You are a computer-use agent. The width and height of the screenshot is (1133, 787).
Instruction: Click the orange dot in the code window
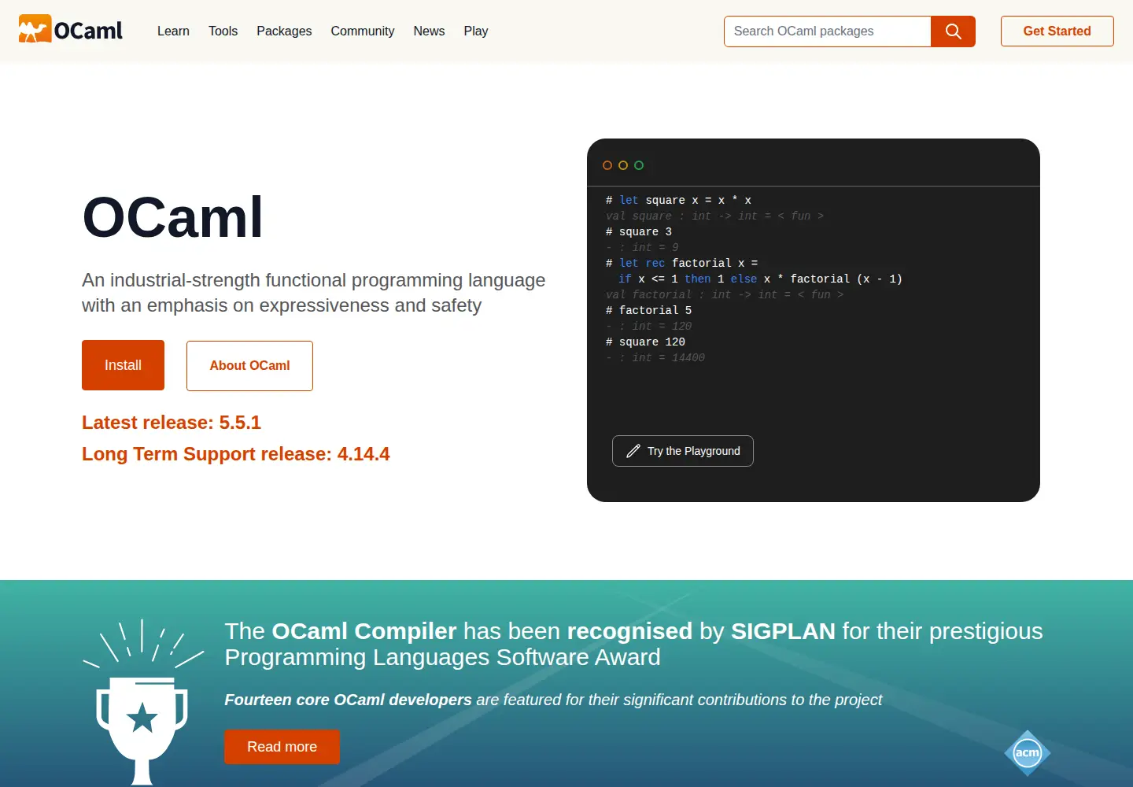(607, 165)
